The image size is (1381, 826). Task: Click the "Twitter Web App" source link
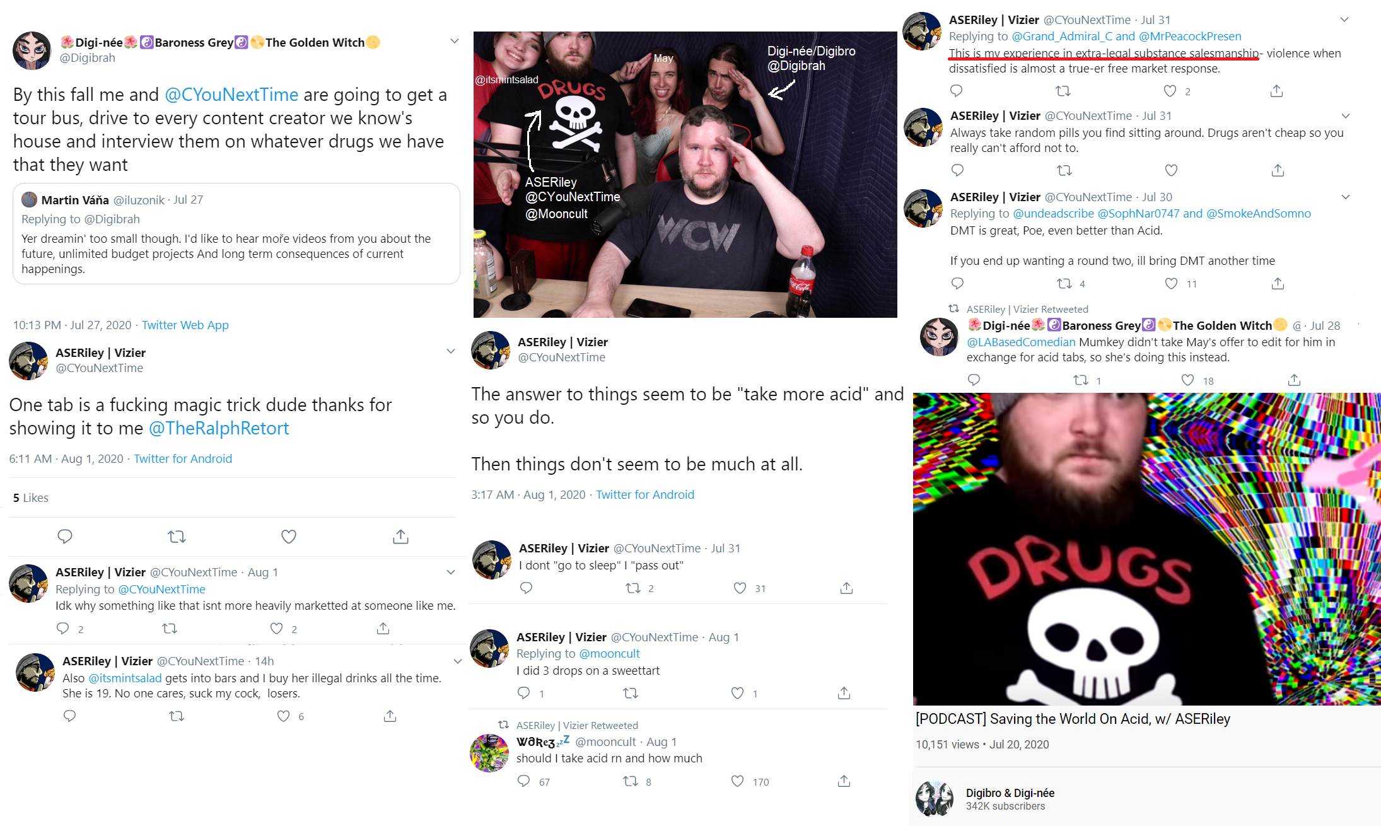[185, 325]
